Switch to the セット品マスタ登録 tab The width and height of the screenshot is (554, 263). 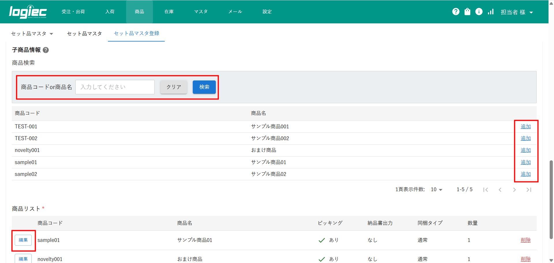(136, 33)
